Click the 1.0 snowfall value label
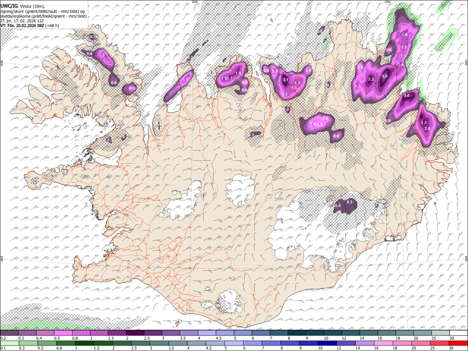The width and height of the screenshot is (468, 351). click(308, 70)
